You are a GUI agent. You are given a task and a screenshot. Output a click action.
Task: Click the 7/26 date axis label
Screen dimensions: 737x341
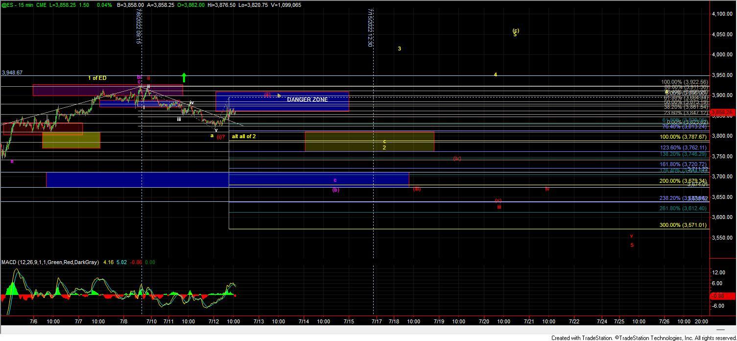pyautogui.click(x=664, y=322)
